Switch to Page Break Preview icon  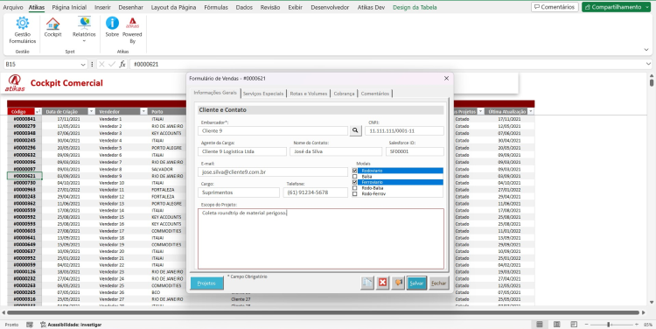click(x=574, y=325)
